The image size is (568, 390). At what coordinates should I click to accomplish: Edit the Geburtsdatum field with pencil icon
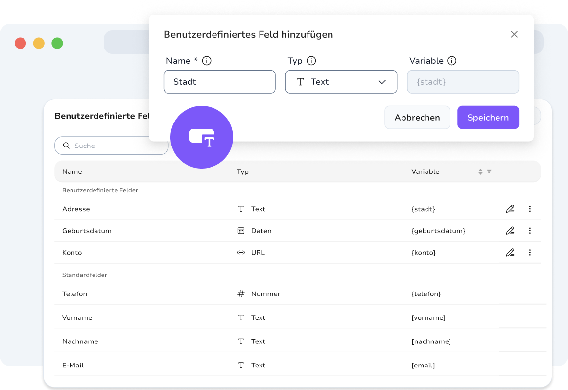510,230
